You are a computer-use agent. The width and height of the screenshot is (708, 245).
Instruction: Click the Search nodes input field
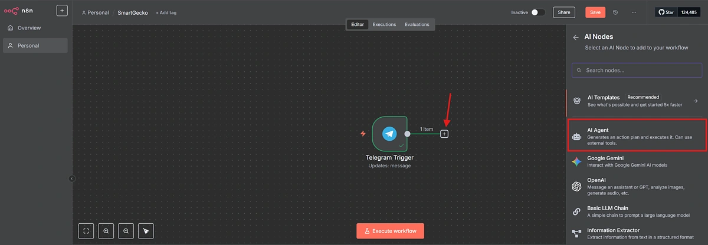[636, 70]
